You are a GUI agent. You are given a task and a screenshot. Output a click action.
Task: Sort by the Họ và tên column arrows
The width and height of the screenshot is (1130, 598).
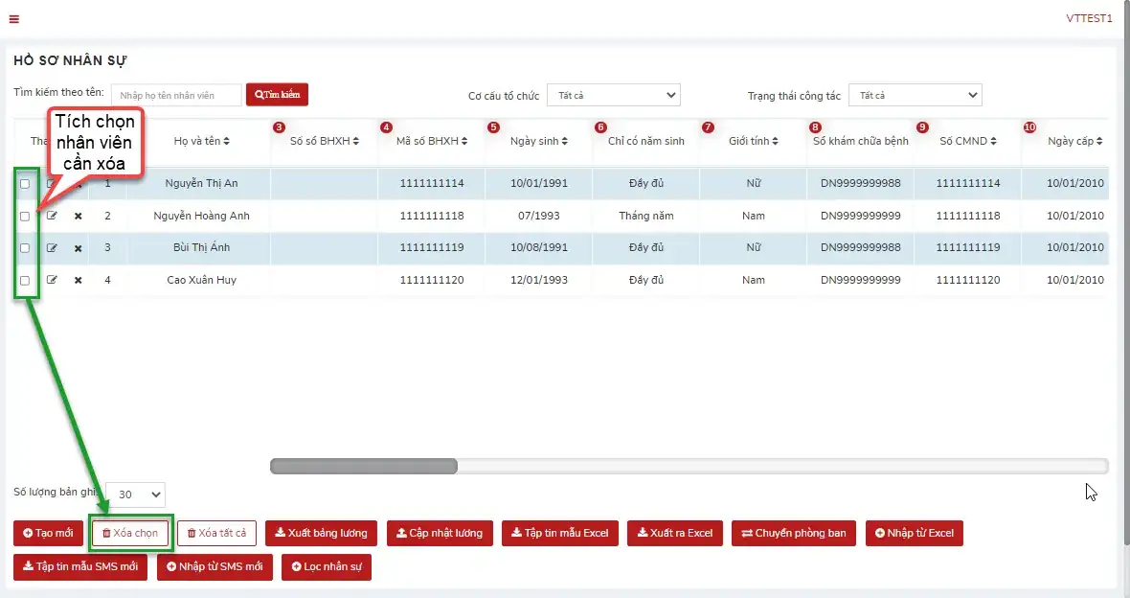pos(226,142)
